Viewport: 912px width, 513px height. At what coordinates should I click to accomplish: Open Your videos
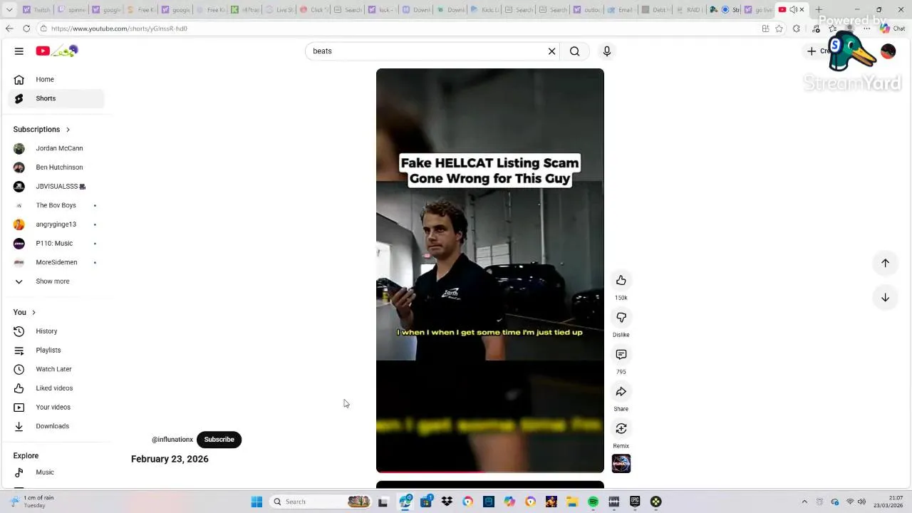coord(56,408)
